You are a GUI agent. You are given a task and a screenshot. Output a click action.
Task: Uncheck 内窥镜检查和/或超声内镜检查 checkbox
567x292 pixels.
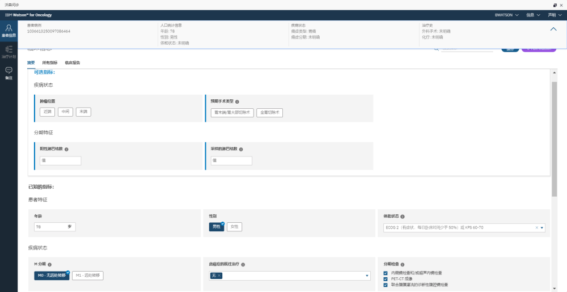pyautogui.click(x=386, y=273)
